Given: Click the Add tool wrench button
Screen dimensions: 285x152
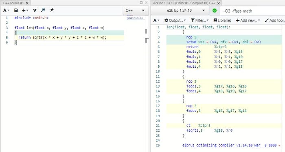Looking at the screenshot, I should (275, 20).
